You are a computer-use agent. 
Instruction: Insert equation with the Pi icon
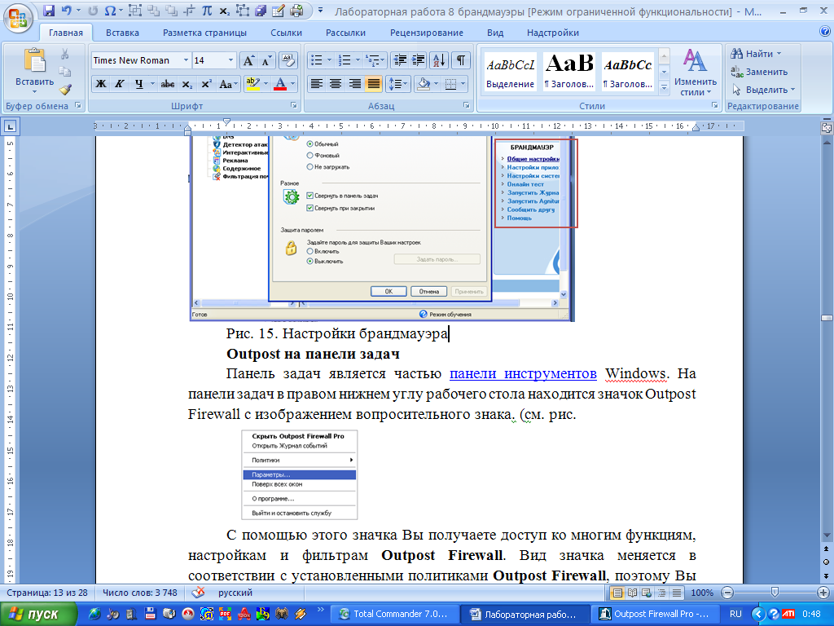coord(208,10)
